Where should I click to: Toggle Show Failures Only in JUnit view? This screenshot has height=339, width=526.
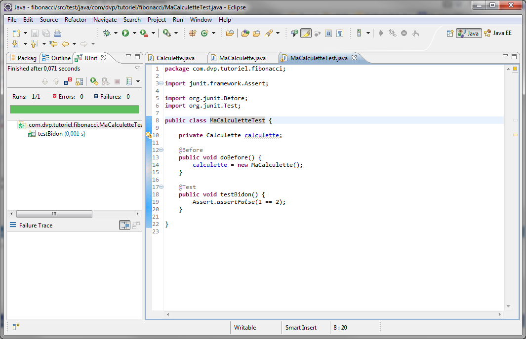[68, 81]
